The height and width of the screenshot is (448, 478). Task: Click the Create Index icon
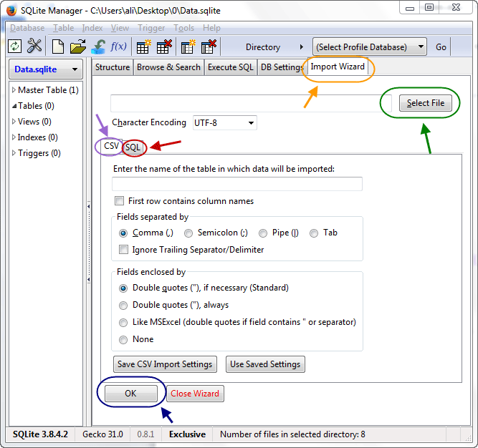pyautogui.click(x=188, y=47)
